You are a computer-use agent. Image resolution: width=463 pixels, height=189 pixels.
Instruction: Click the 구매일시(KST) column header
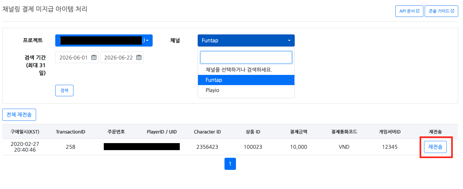click(x=25, y=132)
